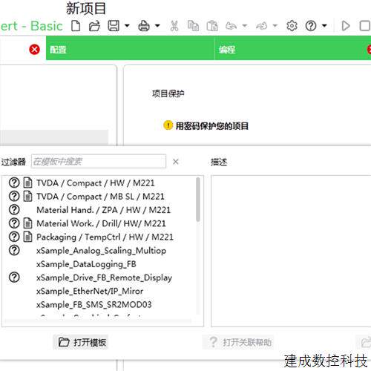This screenshot has height=371, width=371.
Task: Switch to the 配置 tab
Action: click(x=130, y=48)
